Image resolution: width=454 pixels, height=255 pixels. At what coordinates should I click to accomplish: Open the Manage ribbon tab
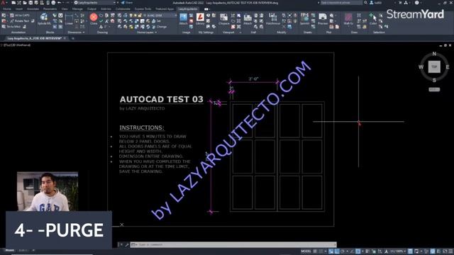tap(77, 9)
